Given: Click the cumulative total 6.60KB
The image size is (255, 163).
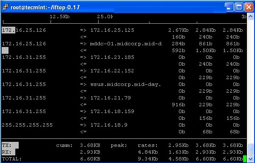Looking at the screenshot, I should click(90, 159).
